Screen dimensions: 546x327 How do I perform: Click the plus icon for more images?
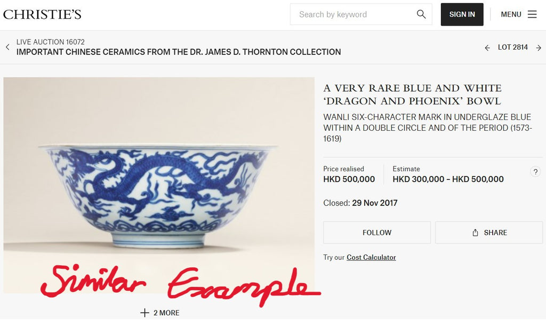coord(144,313)
